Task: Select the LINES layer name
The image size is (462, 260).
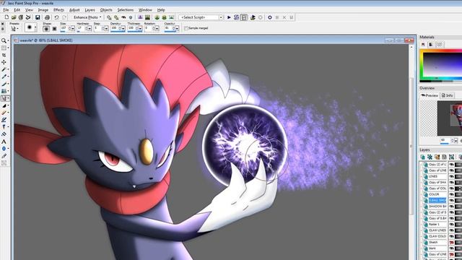Action: tap(433, 176)
